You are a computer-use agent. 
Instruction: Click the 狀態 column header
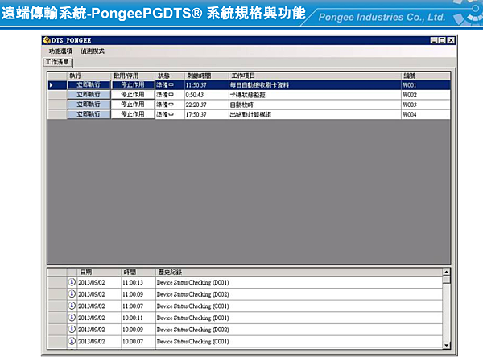pyautogui.click(x=170, y=76)
